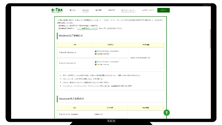This screenshot has width=222, height=125.
Task: Click the sitemap icon beside サイトマップ
Action: 143,10
